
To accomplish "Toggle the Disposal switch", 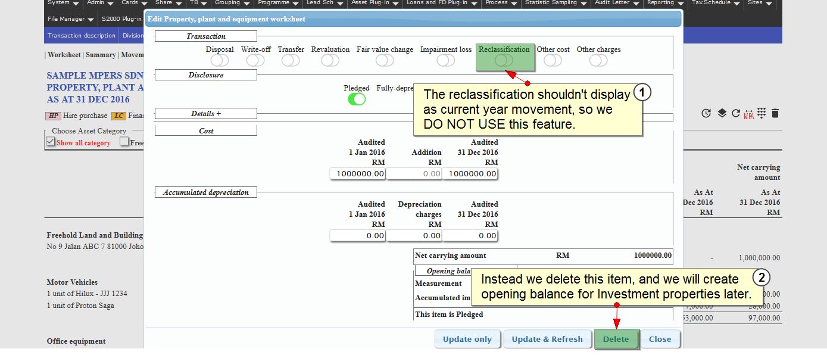I will tap(219, 60).
